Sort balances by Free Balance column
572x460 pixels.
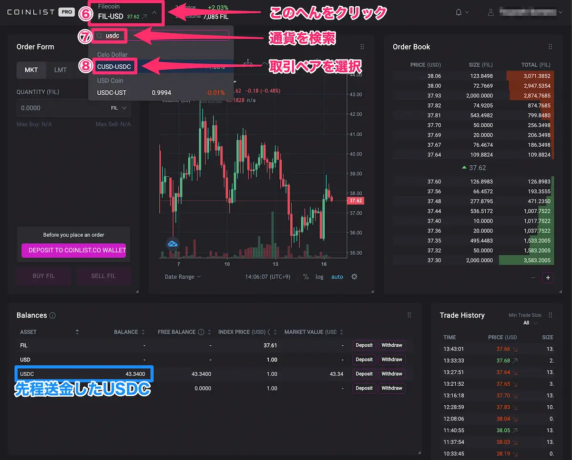tap(210, 332)
